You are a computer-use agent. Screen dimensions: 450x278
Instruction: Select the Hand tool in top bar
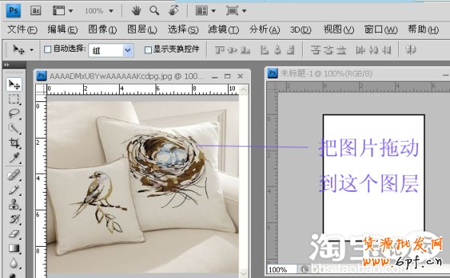(136, 11)
